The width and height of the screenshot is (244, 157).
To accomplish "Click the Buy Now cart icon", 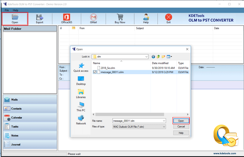I will coord(120,19).
